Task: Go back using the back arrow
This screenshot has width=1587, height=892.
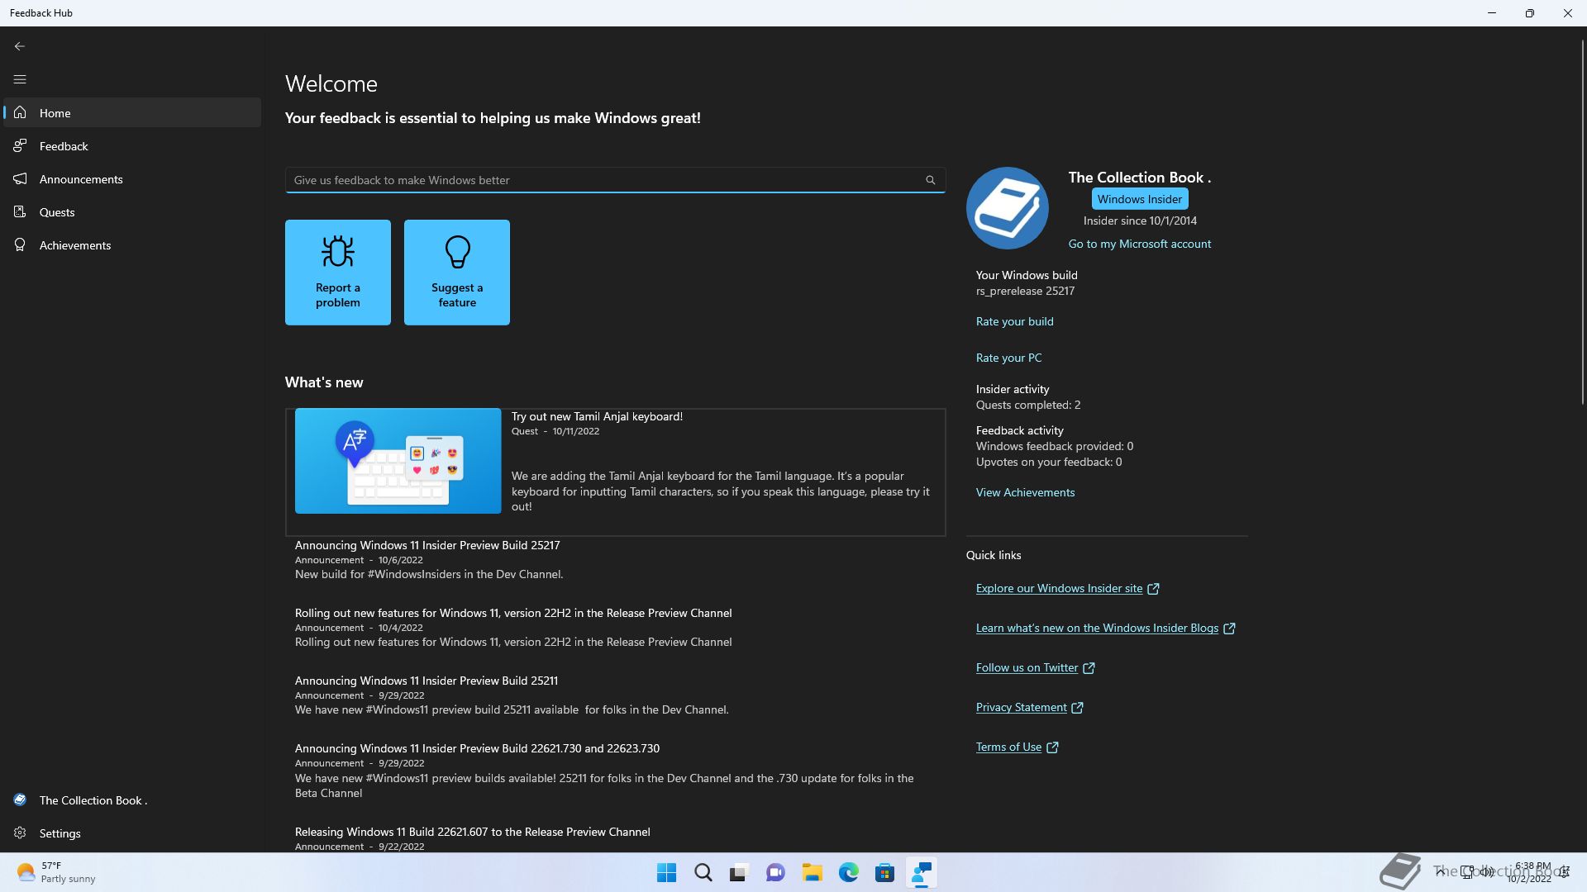Action: pos(20,46)
